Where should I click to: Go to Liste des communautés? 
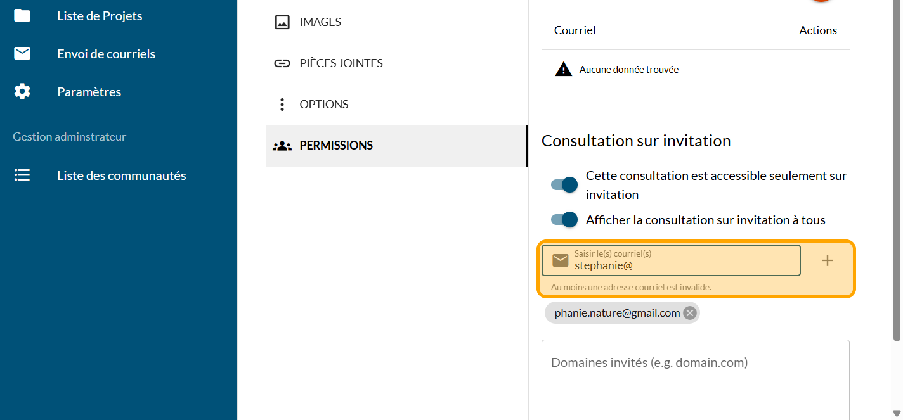coord(121,175)
